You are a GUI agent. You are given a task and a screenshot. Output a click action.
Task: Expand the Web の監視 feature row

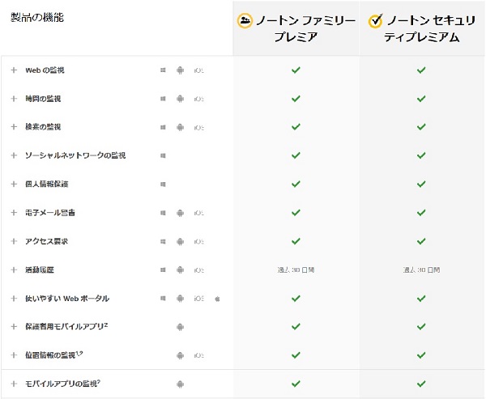point(14,70)
